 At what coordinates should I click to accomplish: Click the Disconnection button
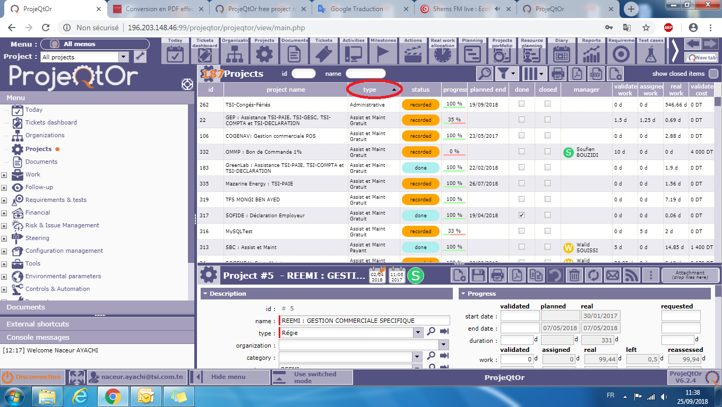click(x=32, y=377)
